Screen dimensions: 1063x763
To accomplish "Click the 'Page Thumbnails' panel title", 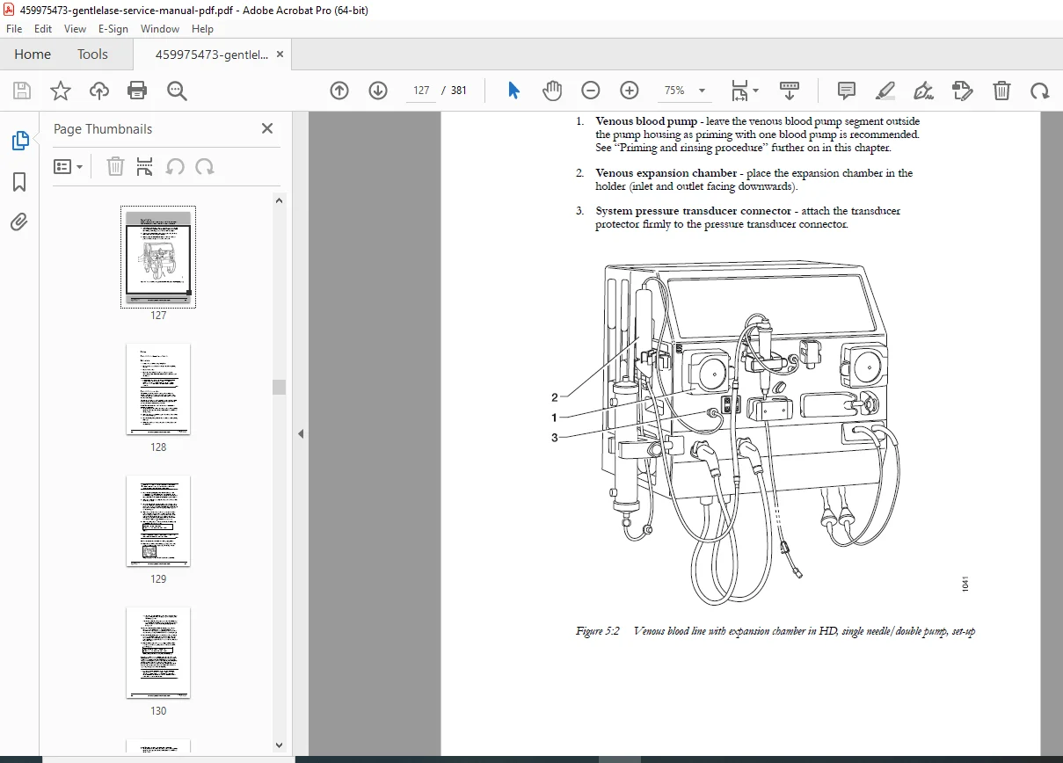I will (x=103, y=128).
